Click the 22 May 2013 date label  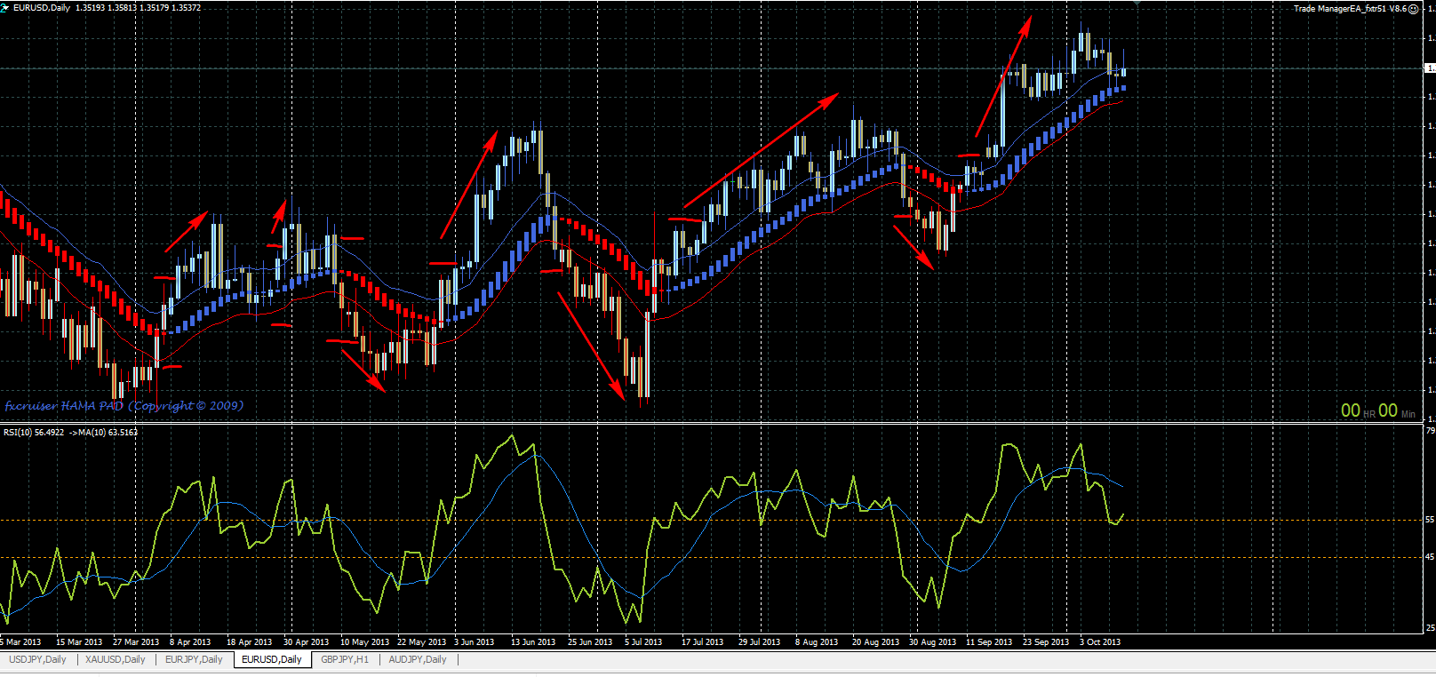[x=422, y=642]
